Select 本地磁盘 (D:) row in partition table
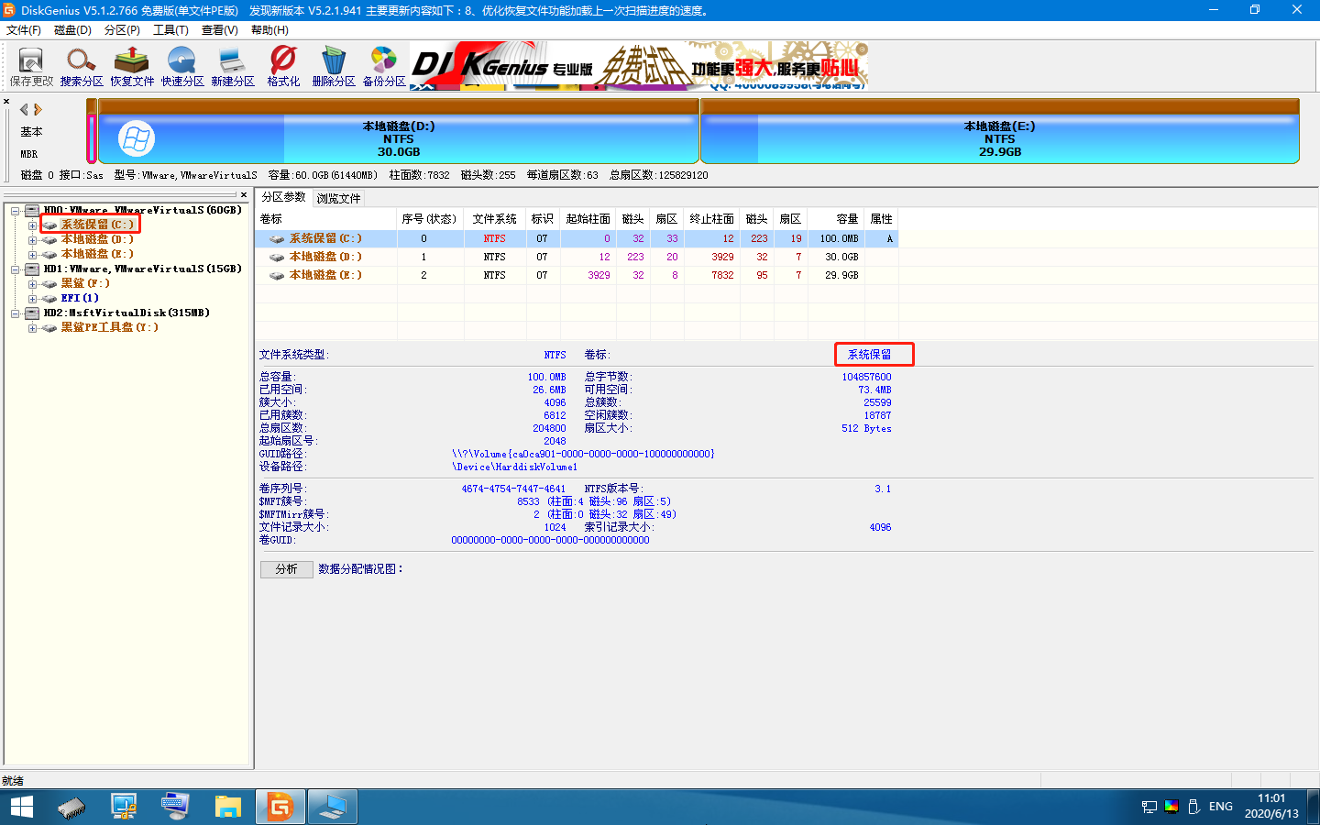Image resolution: width=1320 pixels, height=825 pixels. (x=325, y=257)
